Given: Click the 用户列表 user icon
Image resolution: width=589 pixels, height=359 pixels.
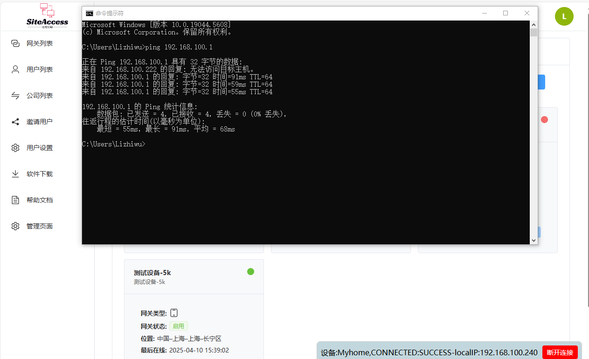Looking at the screenshot, I should tap(15, 69).
